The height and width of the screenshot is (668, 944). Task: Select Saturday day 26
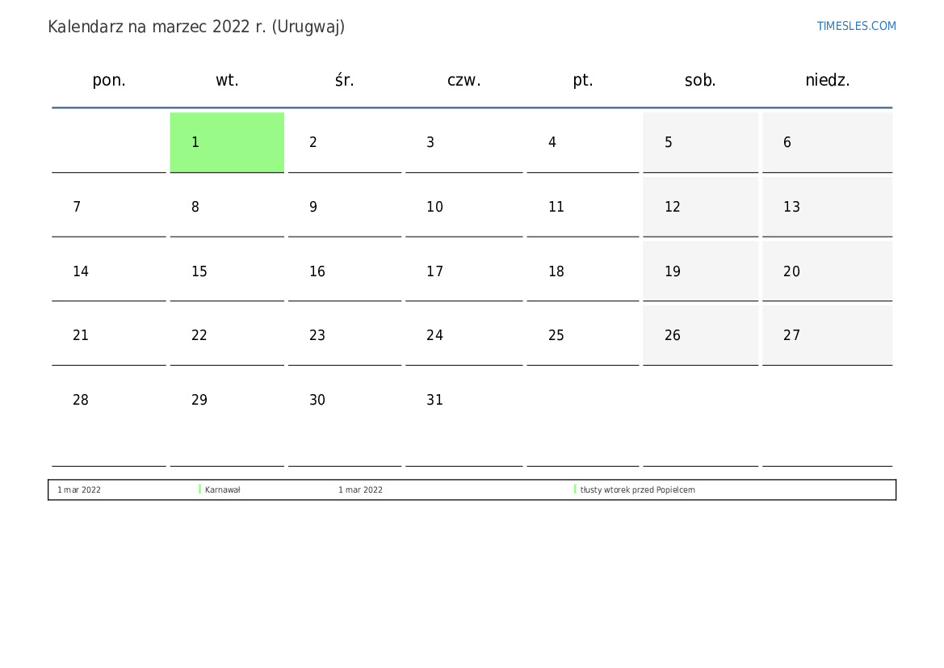click(700, 335)
